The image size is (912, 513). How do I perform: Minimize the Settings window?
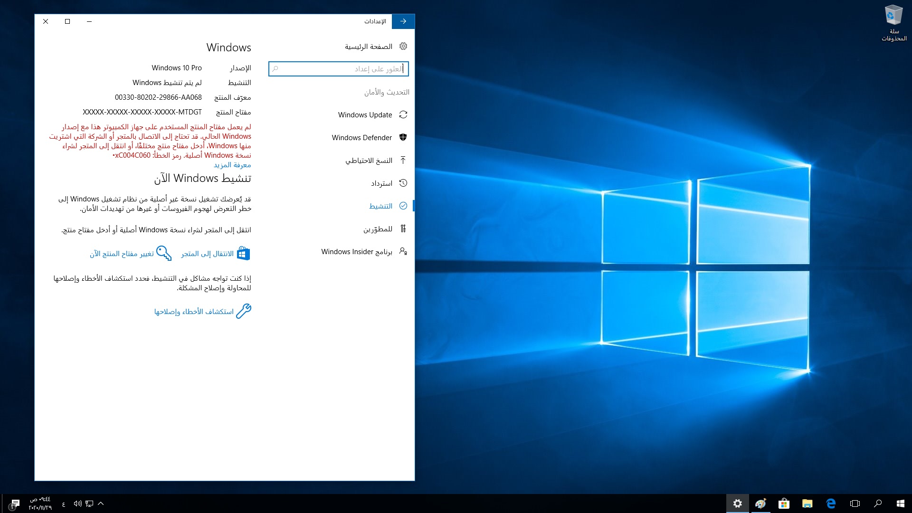point(89,21)
